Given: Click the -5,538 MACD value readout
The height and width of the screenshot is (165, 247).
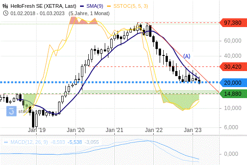Looking at the screenshot, I should [x=75, y=142].
